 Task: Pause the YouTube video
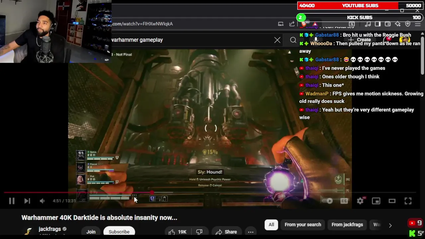pos(12,201)
